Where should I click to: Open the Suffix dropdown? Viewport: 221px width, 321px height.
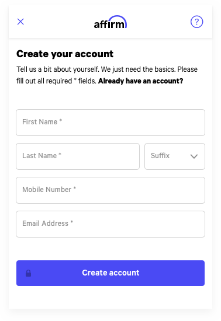point(175,156)
